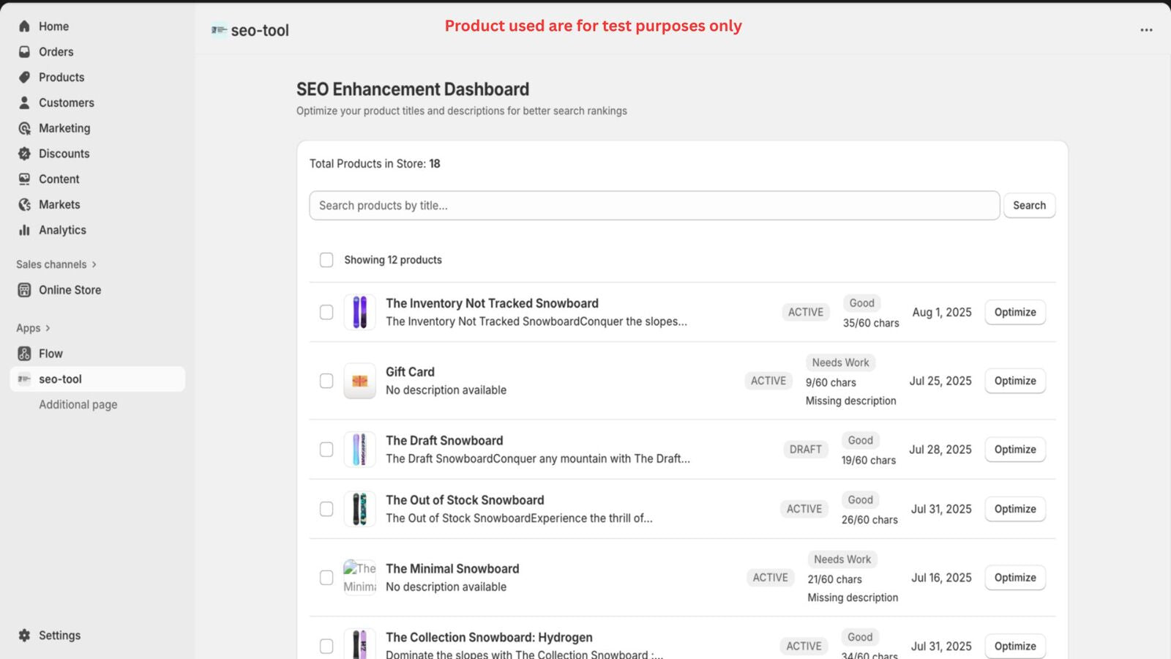This screenshot has width=1171, height=659.
Task: Click the Search button
Action: [1029, 205]
